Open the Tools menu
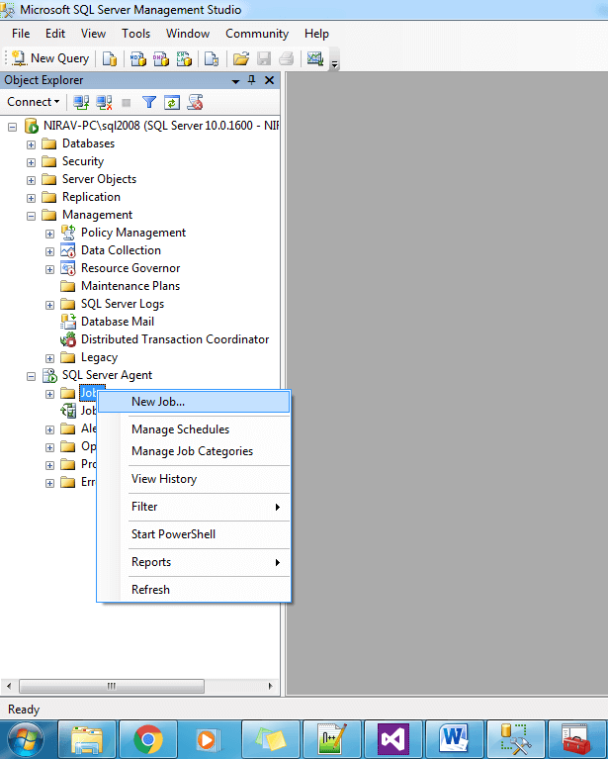The width and height of the screenshot is (608, 760). point(136,34)
